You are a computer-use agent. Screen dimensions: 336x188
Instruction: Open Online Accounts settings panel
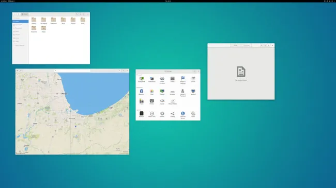point(162,80)
